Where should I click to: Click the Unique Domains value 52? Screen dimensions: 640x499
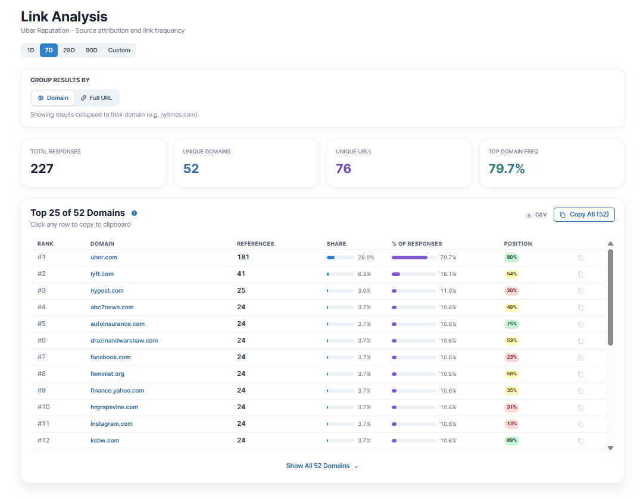point(191,169)
